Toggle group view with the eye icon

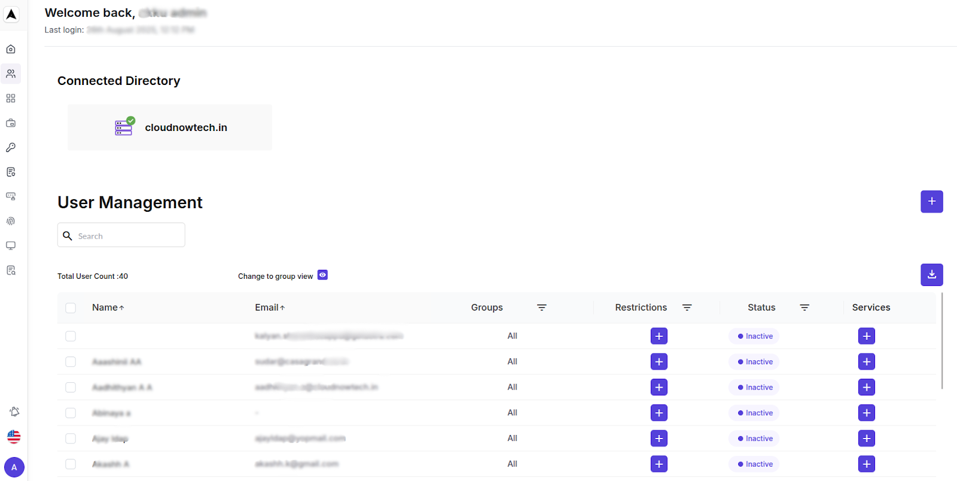322,275
